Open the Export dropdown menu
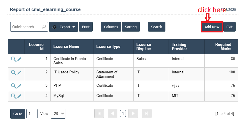Image resolution: width=243 pixels, height=124 pixels. tap(63, 27)
